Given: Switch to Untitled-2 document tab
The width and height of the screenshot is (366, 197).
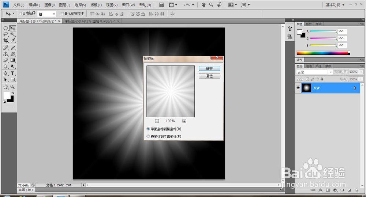Looking at the screenshot, I should 90,21.
